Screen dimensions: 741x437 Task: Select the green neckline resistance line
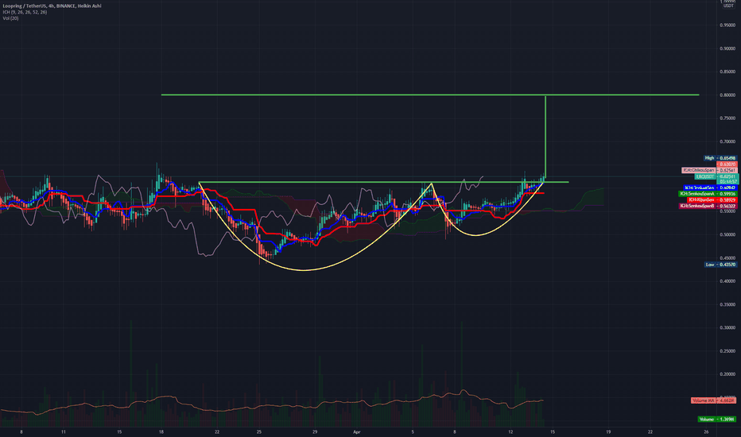click(384, 183)
